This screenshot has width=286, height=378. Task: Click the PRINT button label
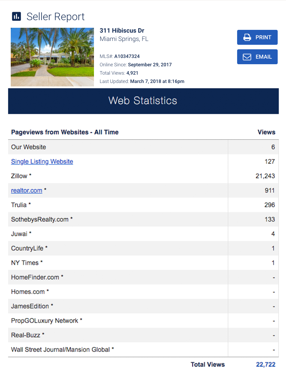pyautogui.click(x=263, y=37)
